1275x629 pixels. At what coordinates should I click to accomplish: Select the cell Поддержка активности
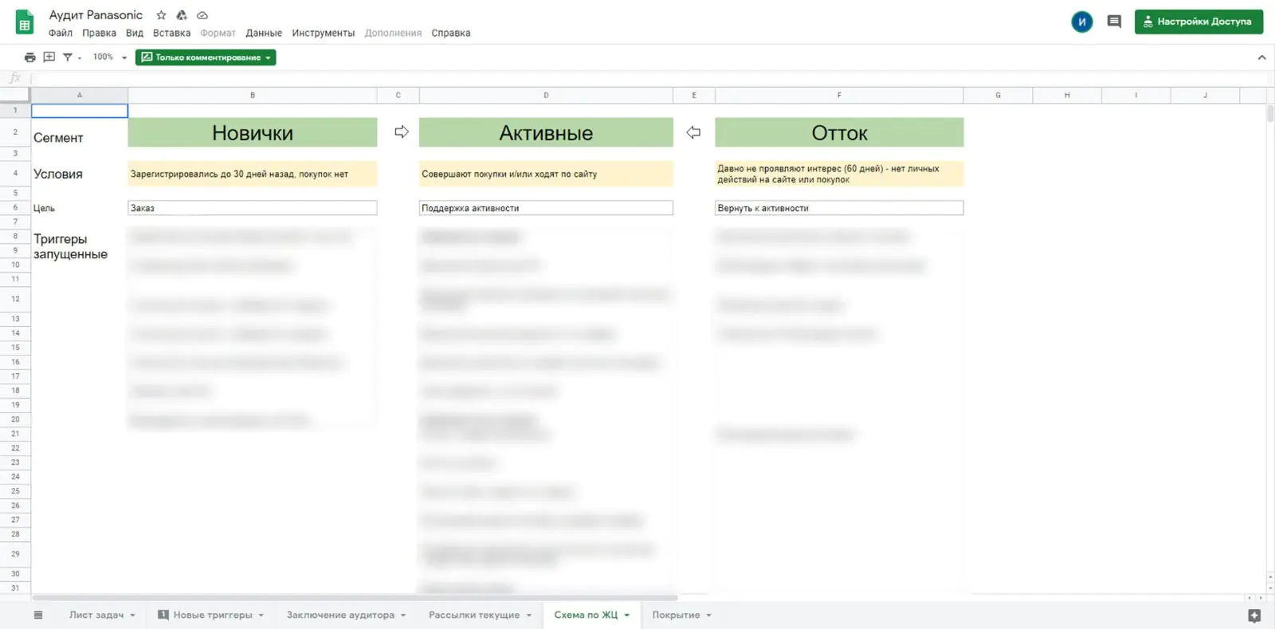[546, 208]
